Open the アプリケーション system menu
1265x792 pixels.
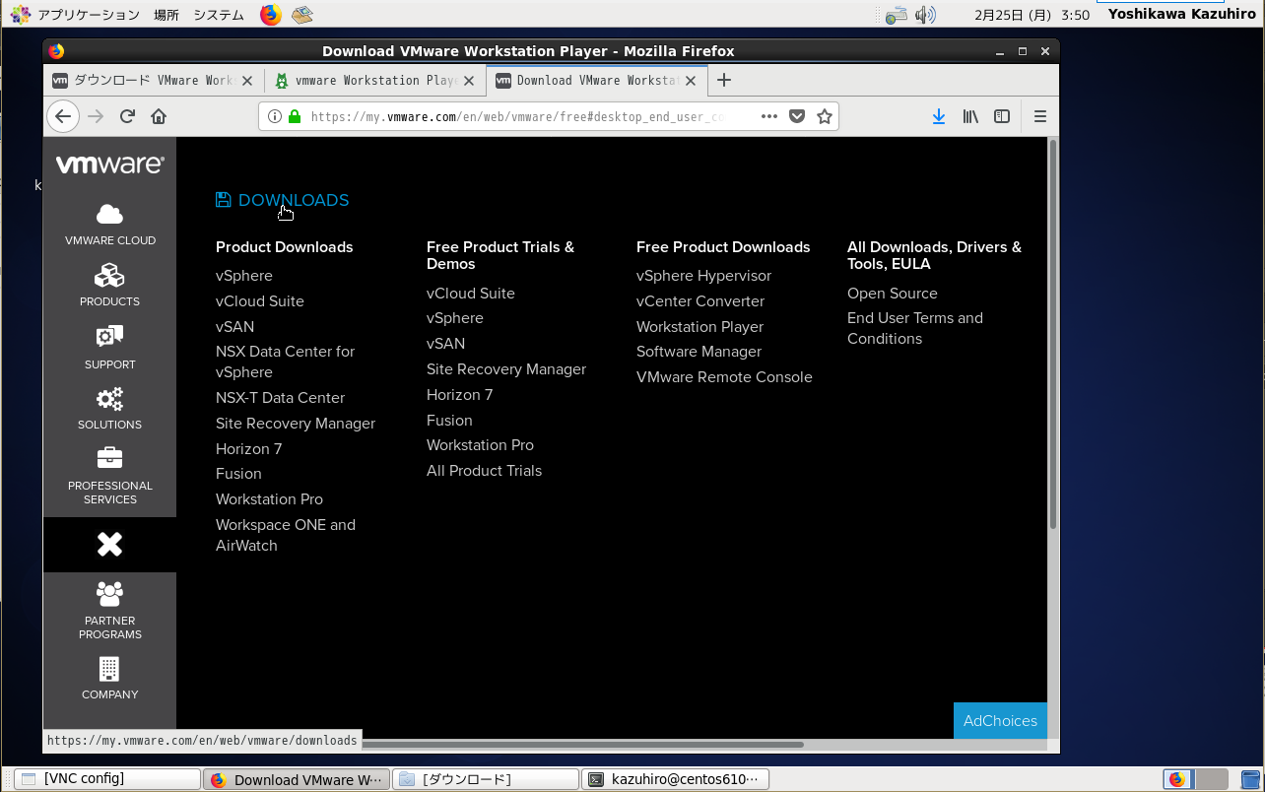click(88, 15)
